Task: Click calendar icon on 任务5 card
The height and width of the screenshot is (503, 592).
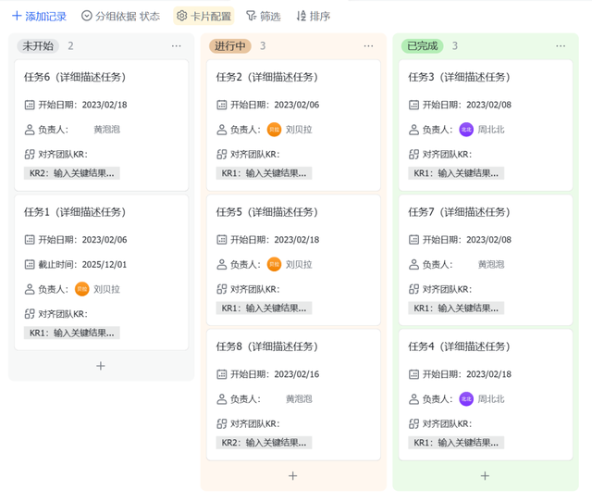Action: (x=222, y=240)
